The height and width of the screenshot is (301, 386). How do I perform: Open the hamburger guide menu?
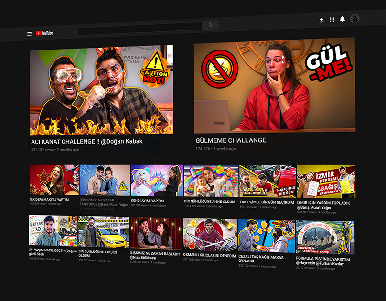tap(29, 34)
